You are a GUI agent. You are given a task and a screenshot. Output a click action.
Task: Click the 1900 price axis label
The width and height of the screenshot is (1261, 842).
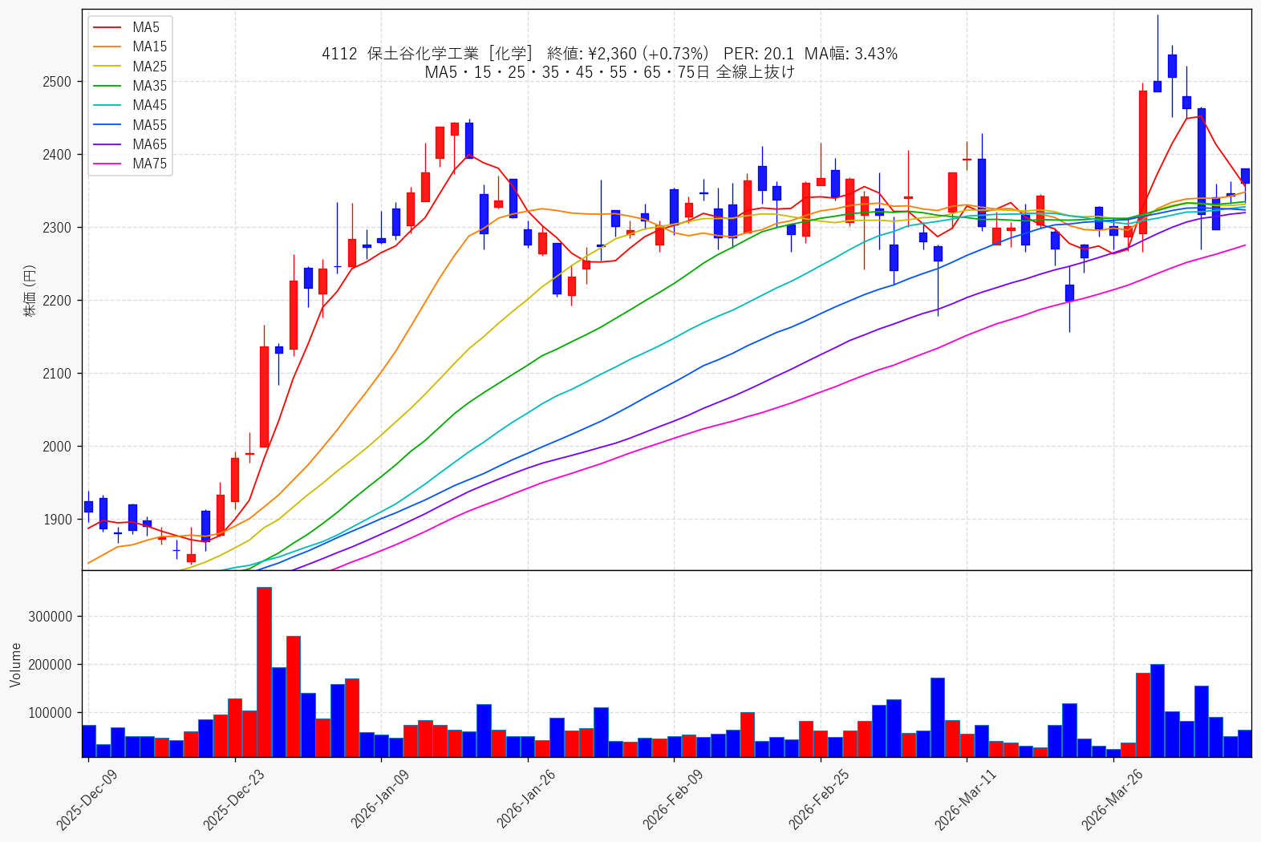tap(57, 520)
